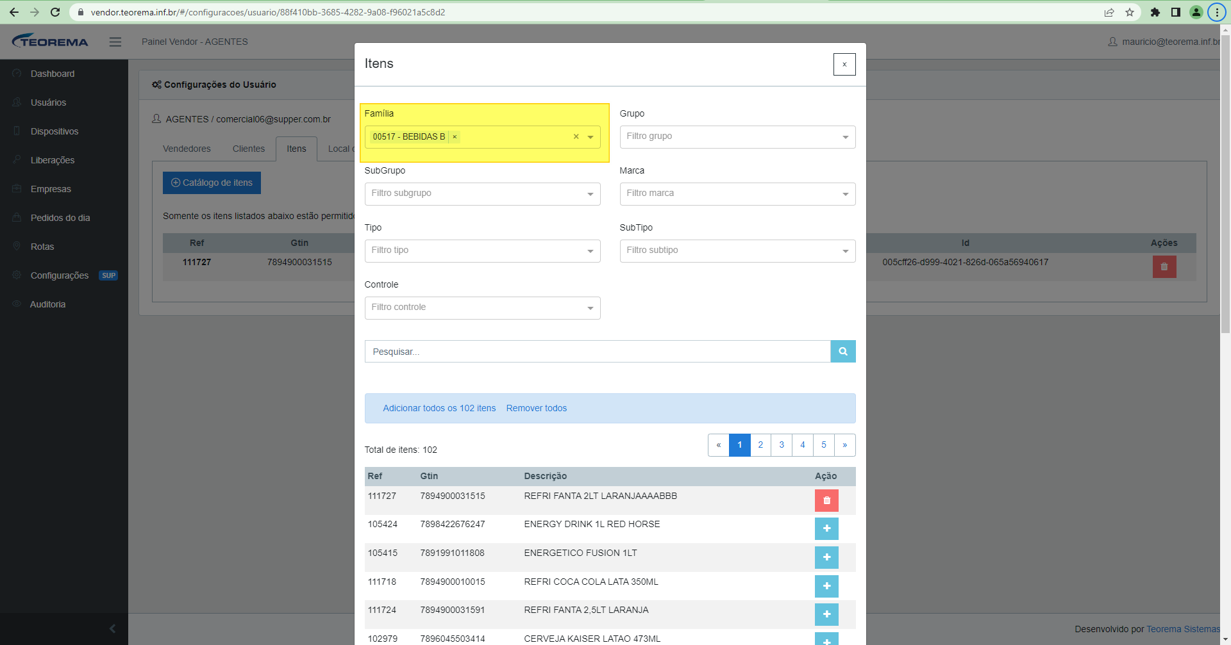
Task: Open Dispositivos in the sidebar
Action: (54, 131)
